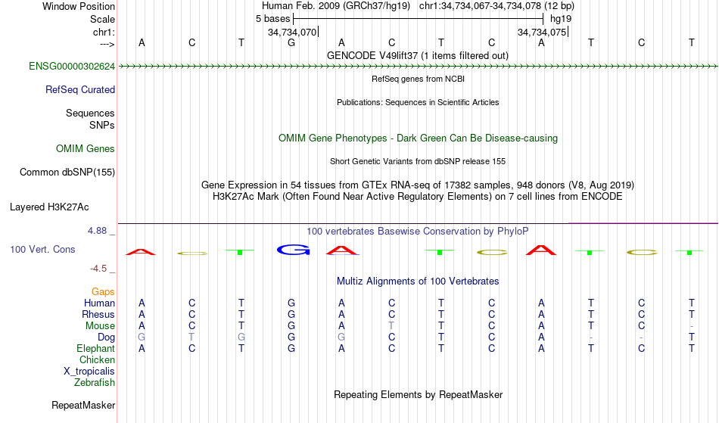
Task: Open the RefSeq Curated track label
Action: pos(79,90)
